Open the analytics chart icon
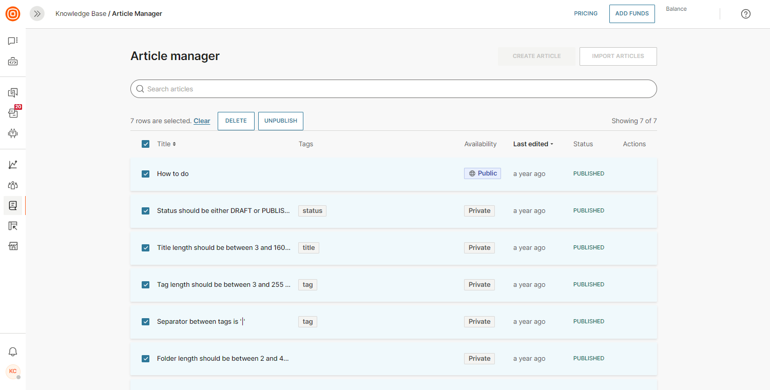770x390 pixels. [13, 165]
